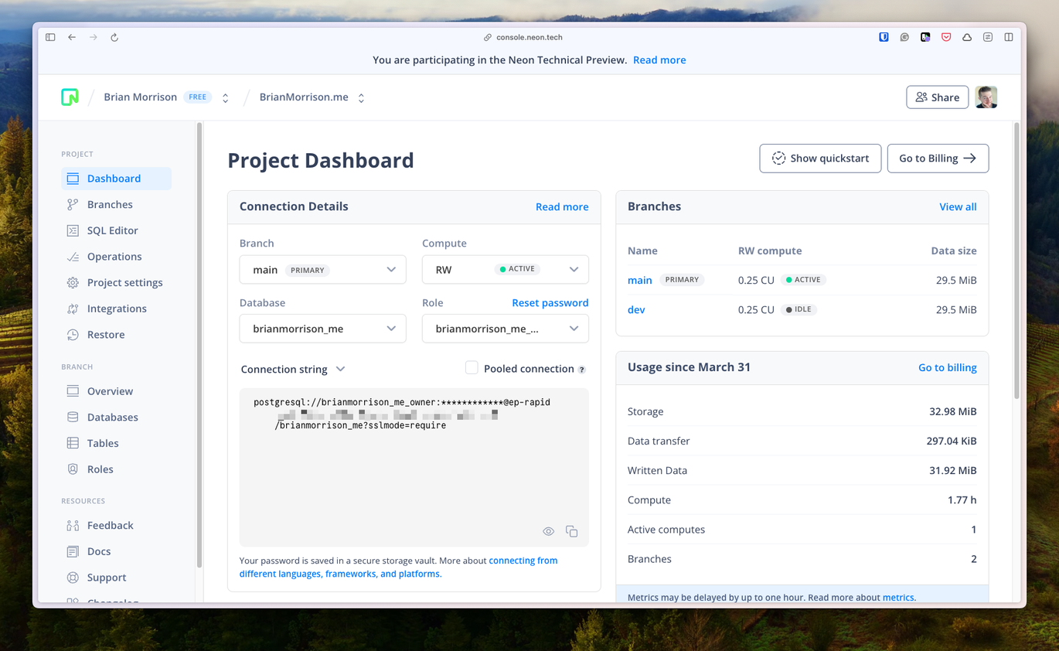Reveal the password with the eye icon

(548, 531)
